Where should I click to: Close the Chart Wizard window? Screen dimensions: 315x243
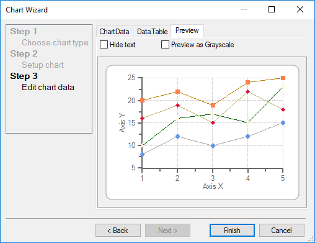point(300,9)
